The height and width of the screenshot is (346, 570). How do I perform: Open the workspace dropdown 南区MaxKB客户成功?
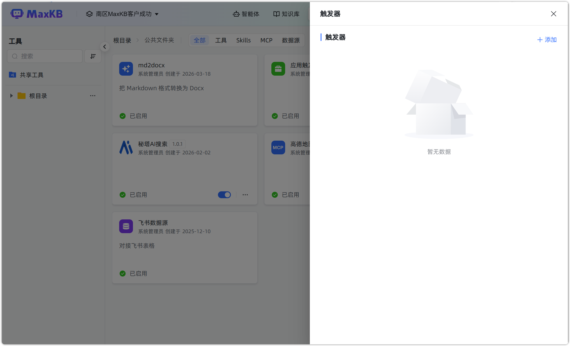123,14
